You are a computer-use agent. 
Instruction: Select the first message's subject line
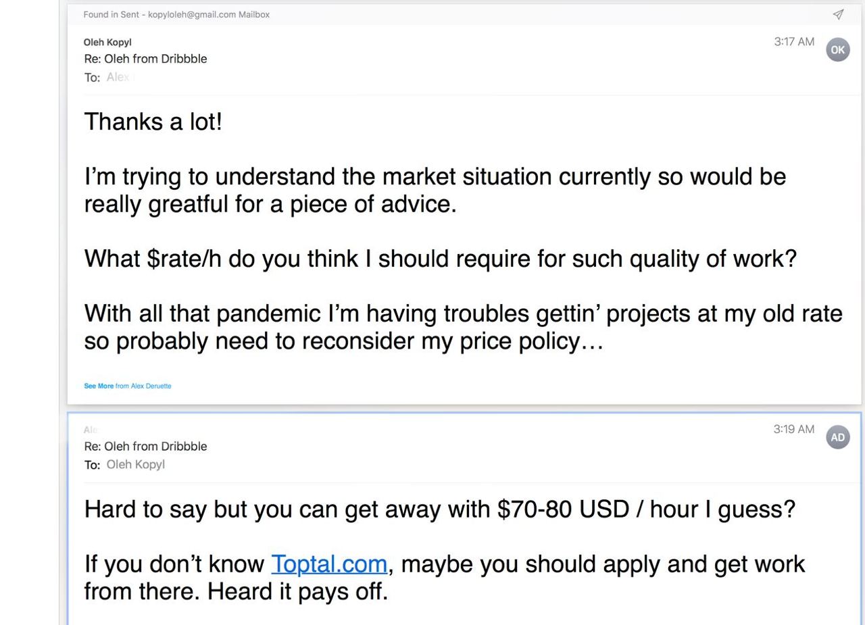tap(145, 59)
